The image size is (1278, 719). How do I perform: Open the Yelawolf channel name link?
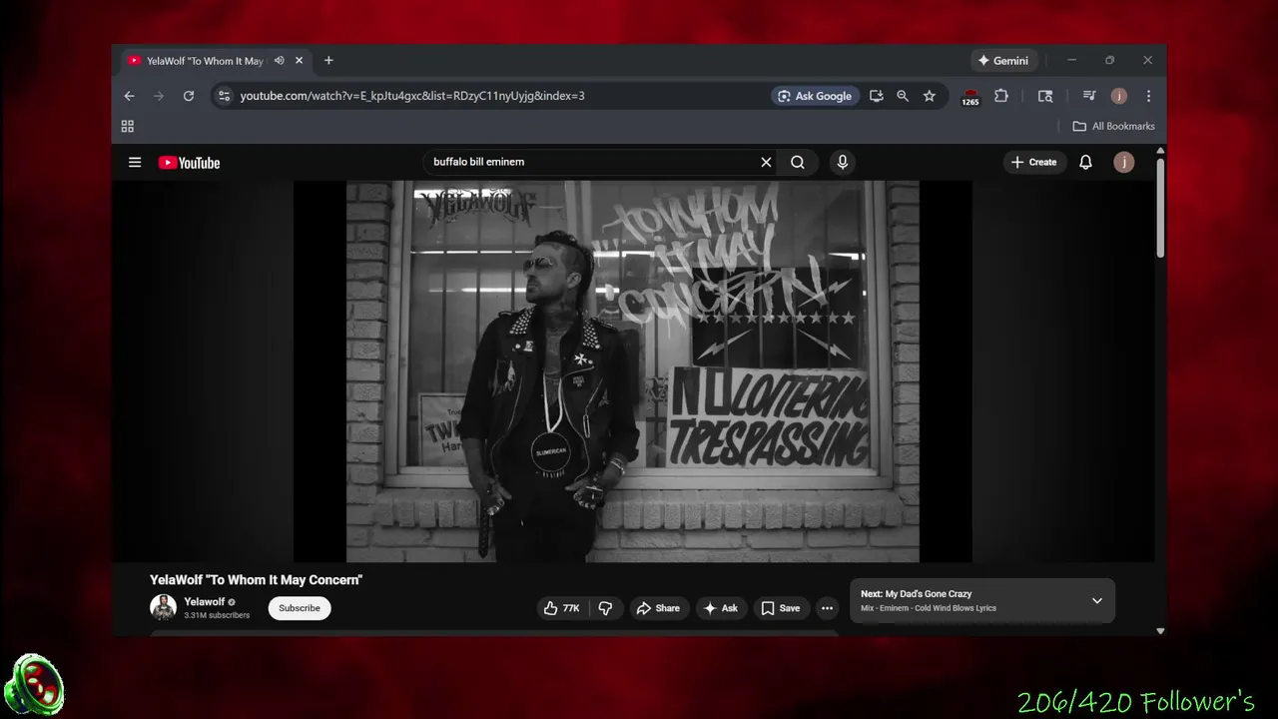tap(205, 602)
